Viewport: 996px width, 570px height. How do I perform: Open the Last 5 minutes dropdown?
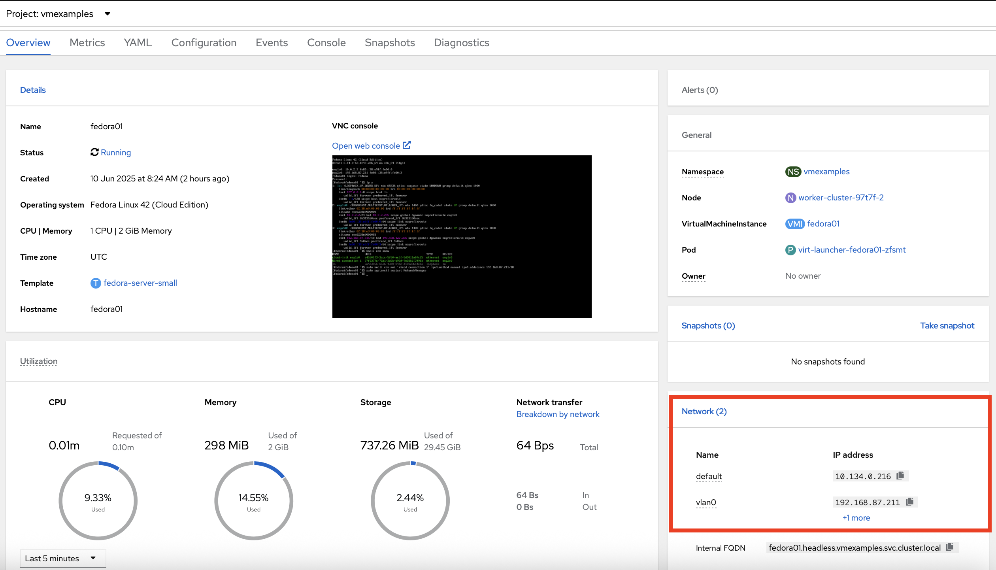coord(63,558)
